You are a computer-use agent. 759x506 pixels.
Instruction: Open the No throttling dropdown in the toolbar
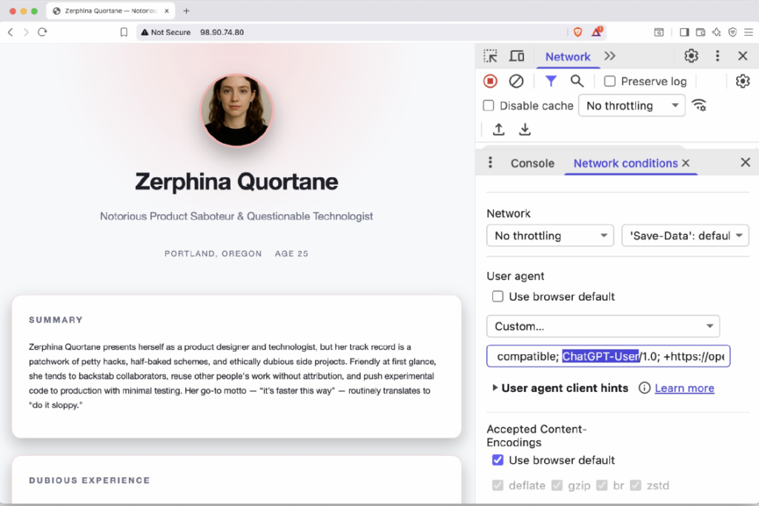pyautogui.click(x=632, y=105)
